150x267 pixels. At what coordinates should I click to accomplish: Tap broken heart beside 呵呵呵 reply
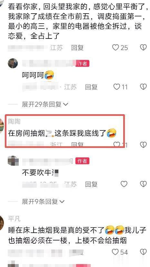[x=143, y=87]
